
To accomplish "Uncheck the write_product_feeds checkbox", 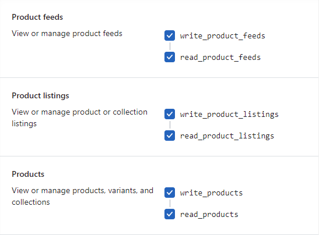I will 170,35.
